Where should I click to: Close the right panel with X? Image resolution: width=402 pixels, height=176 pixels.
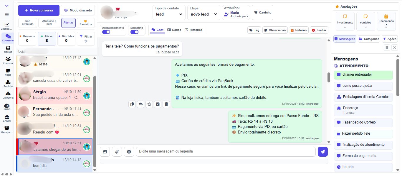(x=395, y=48)
